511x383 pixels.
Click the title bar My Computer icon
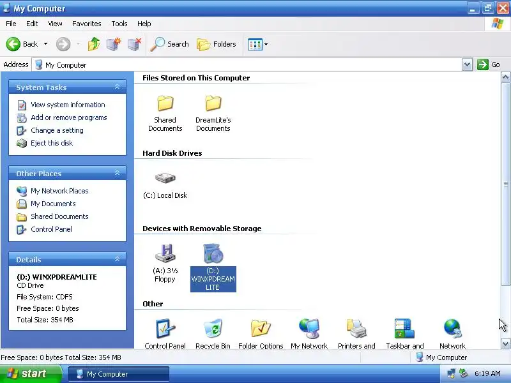click(6, 8)
